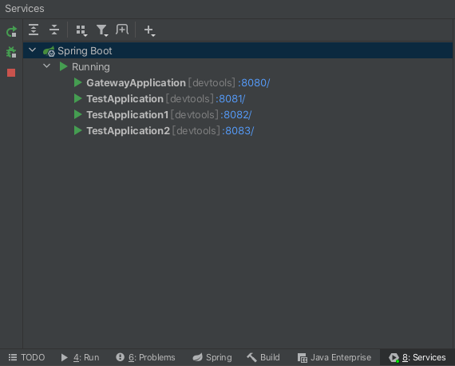Click TestApplication2's [devtools] label
The image size is (455, 366).
click(196, 131)
